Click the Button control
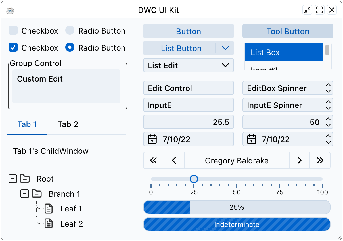343x241 pixels. (189, 31)
